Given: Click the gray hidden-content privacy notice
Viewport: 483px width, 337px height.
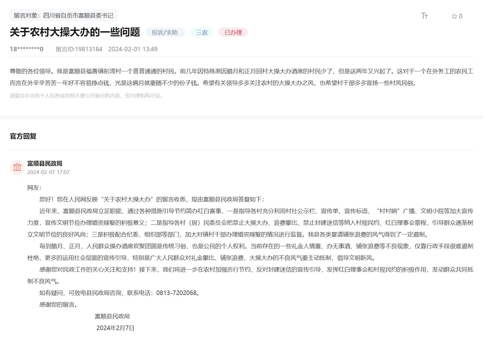Looking at the screenshot, I should (x=87, y=96).
